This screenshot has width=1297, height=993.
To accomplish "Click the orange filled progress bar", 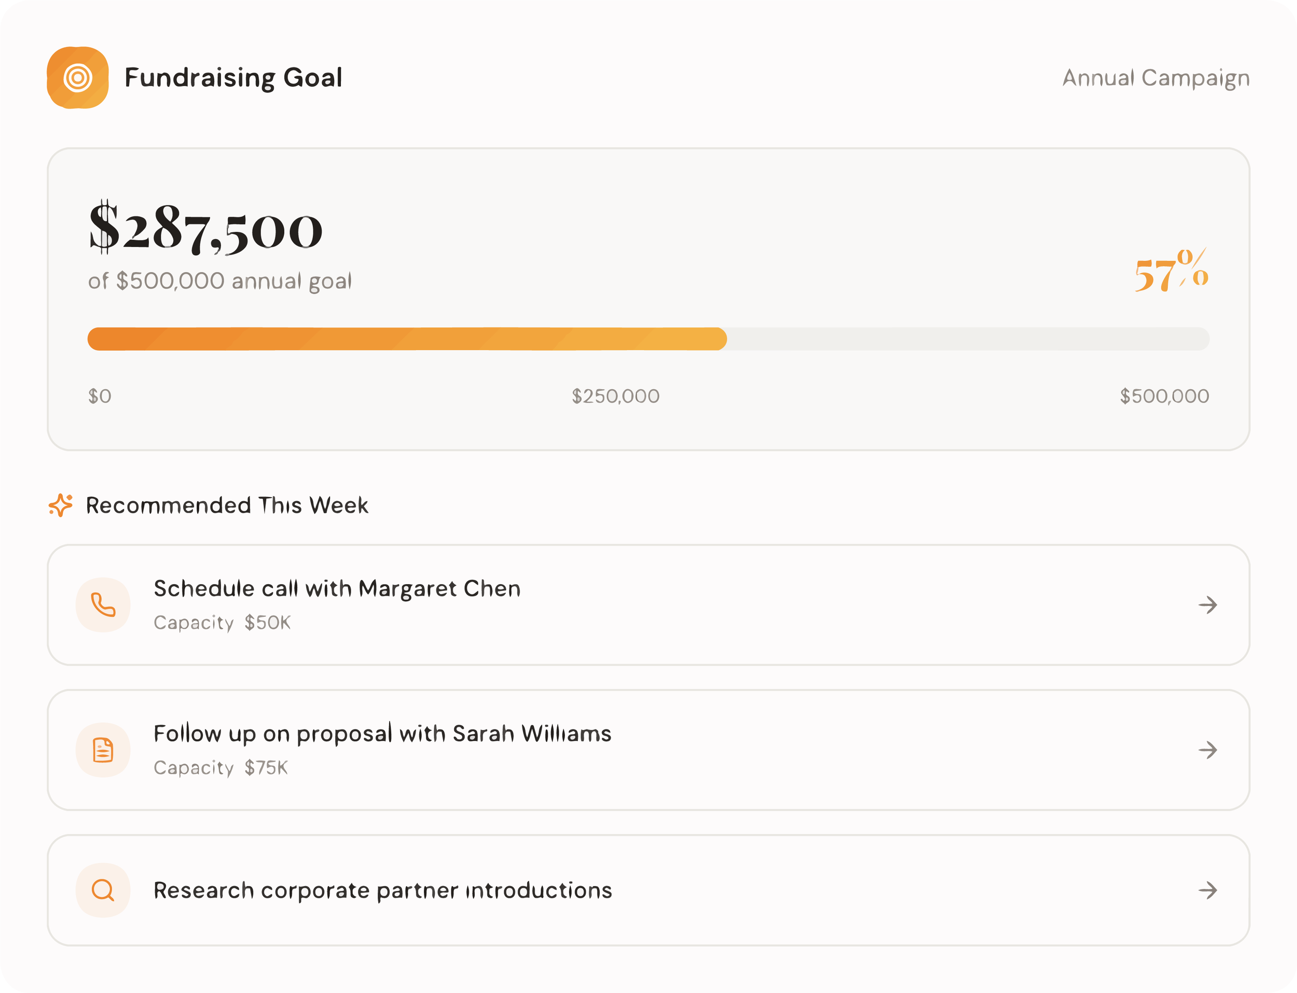I will [407, 339].
